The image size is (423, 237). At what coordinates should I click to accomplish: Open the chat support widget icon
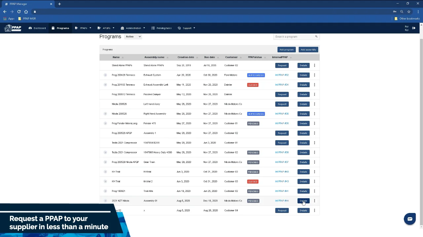[x=410, y=219]
